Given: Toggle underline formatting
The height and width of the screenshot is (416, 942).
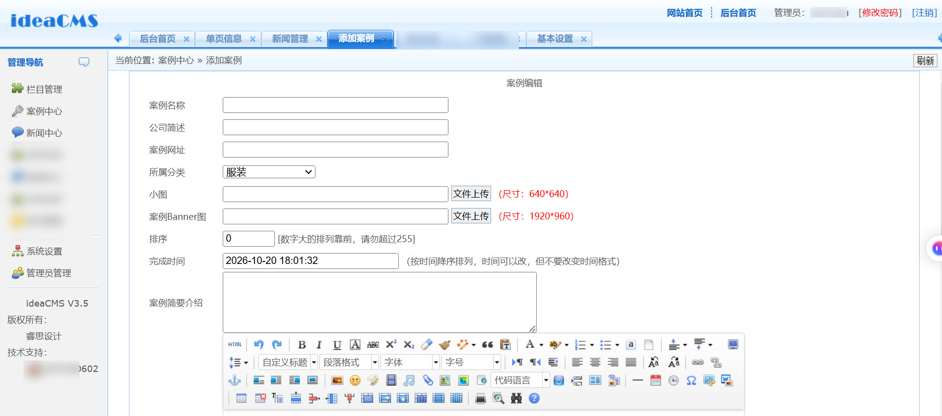Looking at the screenshot, I should [x=337, y=345].
